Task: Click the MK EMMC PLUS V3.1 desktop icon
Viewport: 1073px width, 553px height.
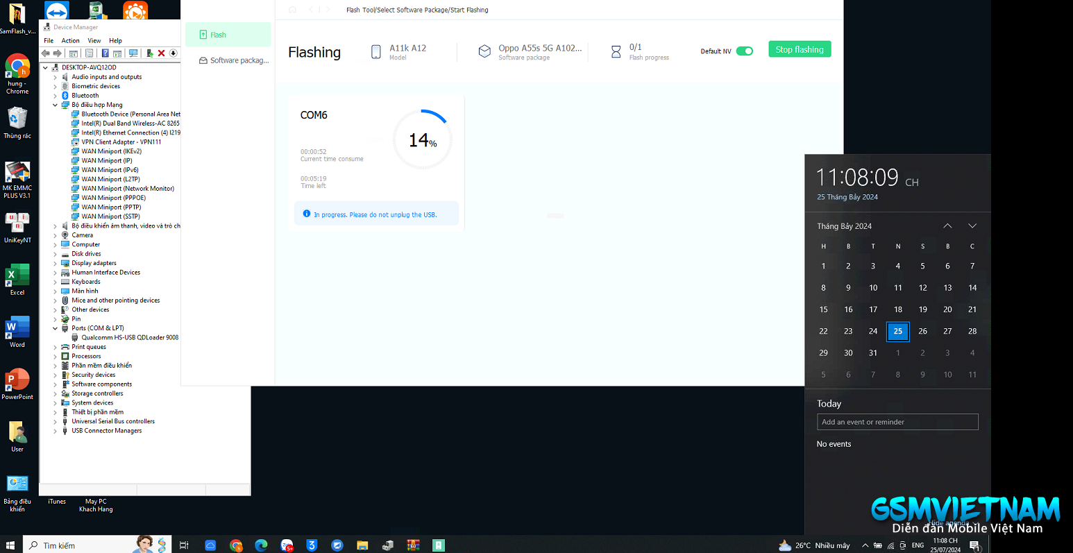Action: pyautogui.click(x=17, y=180)
